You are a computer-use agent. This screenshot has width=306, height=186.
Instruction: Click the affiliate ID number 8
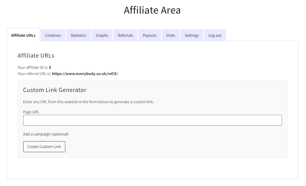point(50,67)
